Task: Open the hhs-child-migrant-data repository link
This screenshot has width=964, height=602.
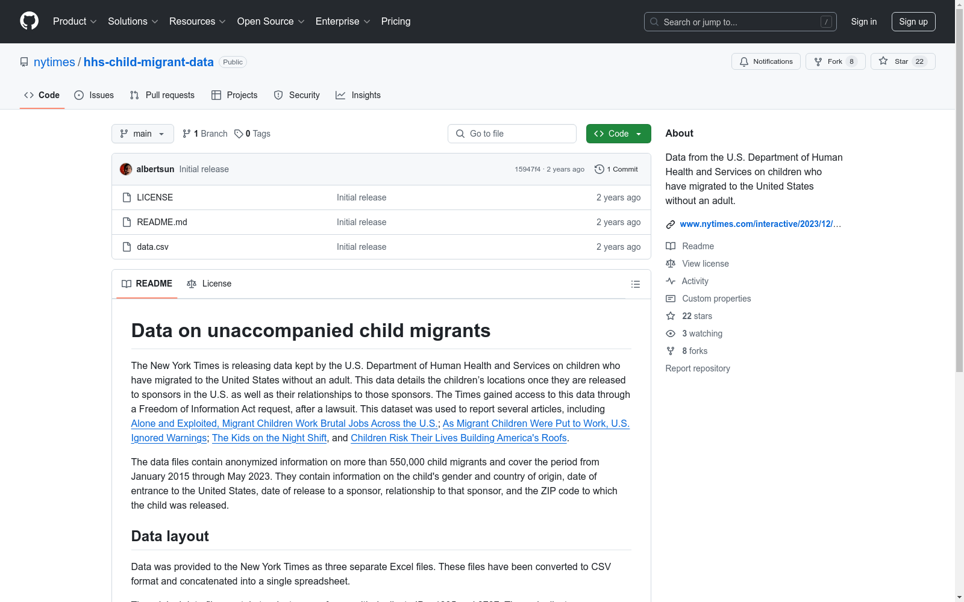Action: (149, 62)
